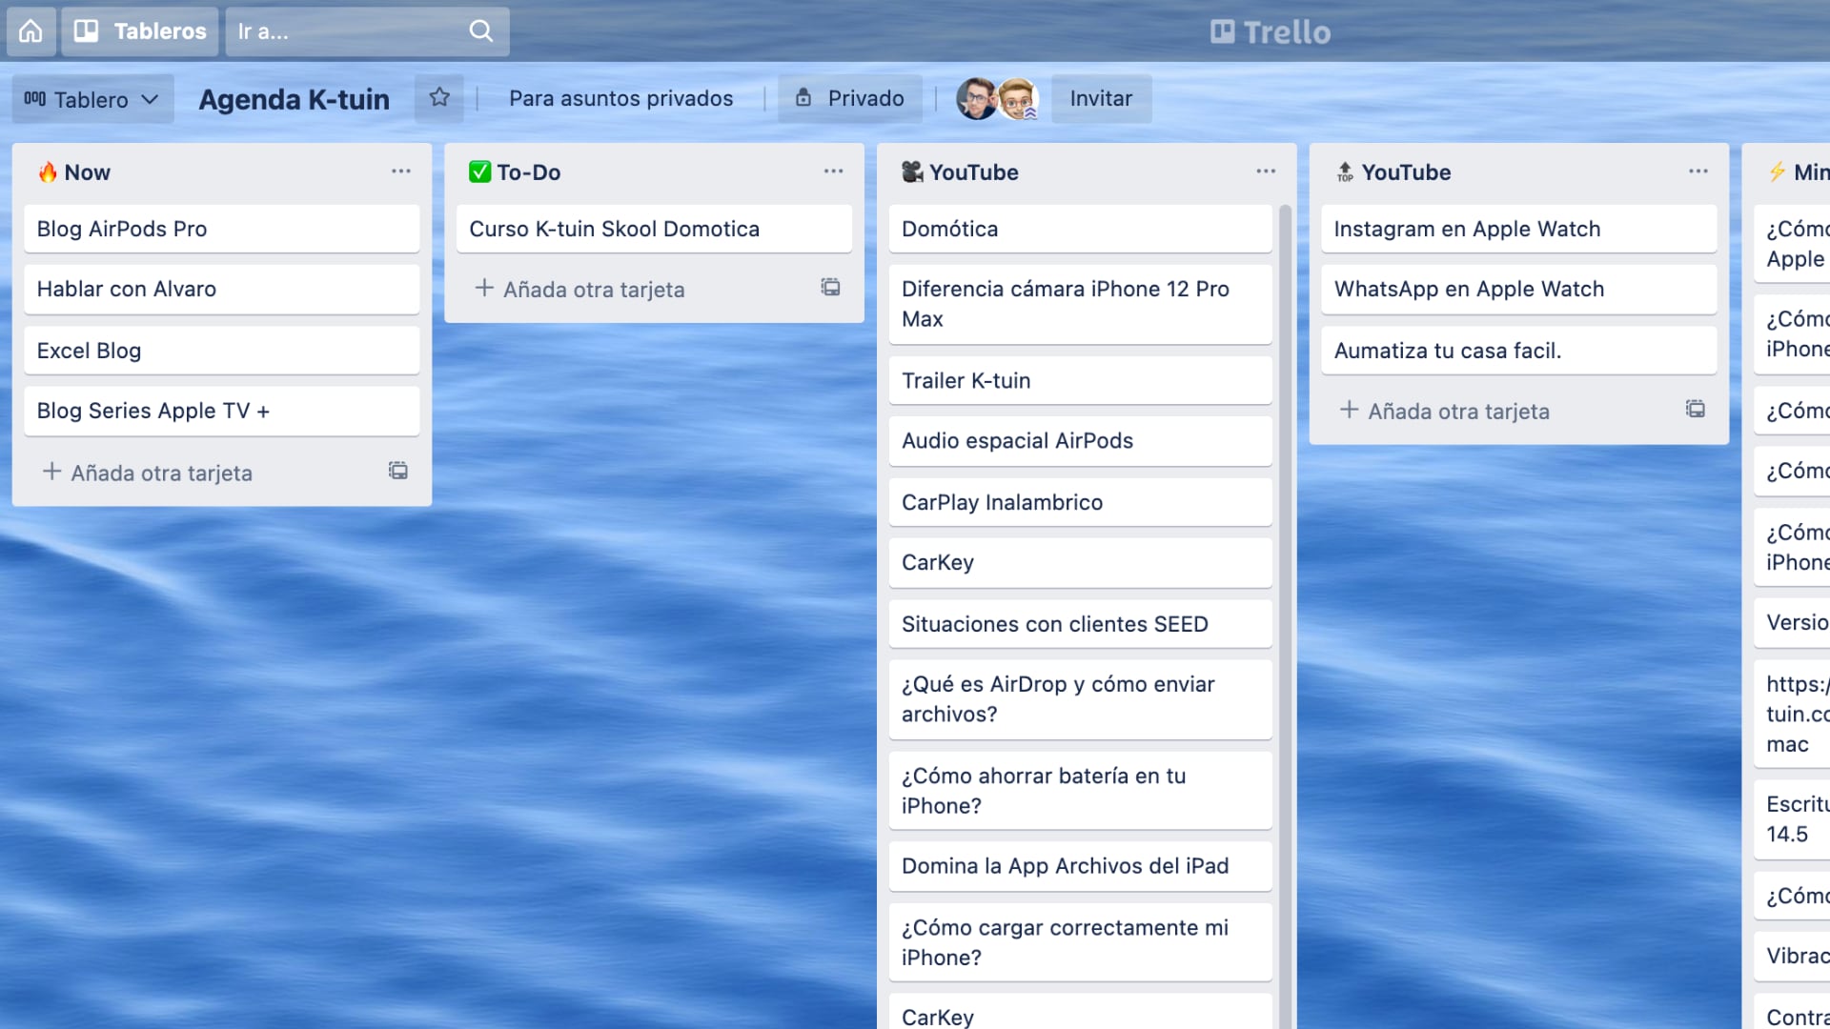Open the 'Domótica' card
1830x1029 pixels.
point(1080,229)
